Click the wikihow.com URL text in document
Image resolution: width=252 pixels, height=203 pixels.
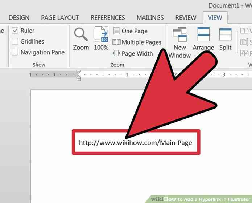[x=136, y=143]
